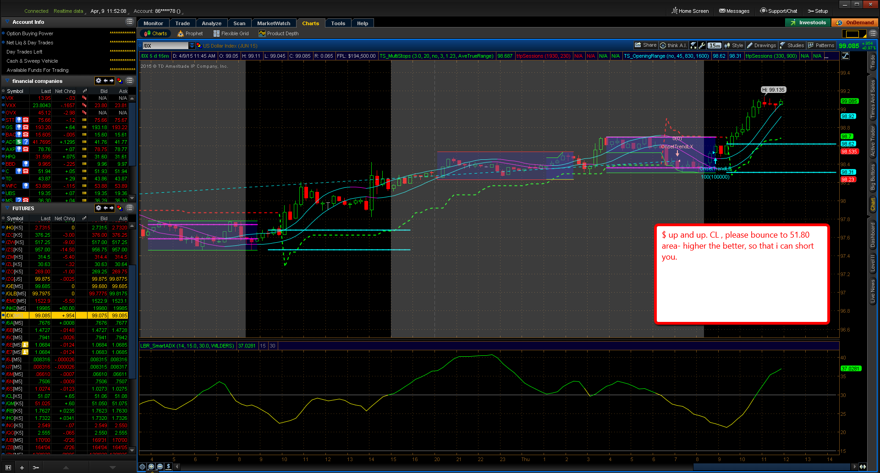Toggle financial companies color link squares
This screenshot has height=473, width=880.
pos(120,81)
